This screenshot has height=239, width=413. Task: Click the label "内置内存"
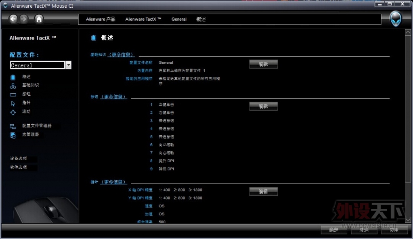145,71
